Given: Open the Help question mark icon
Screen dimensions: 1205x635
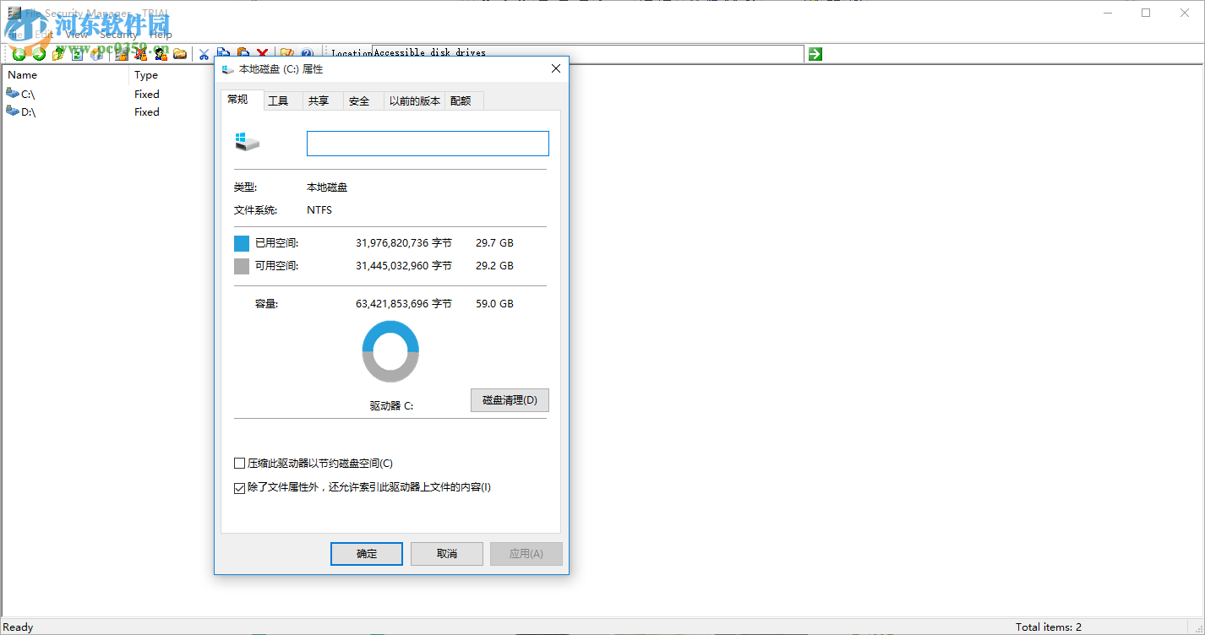Looking at the screenshot, I should (x=308, y=53).
